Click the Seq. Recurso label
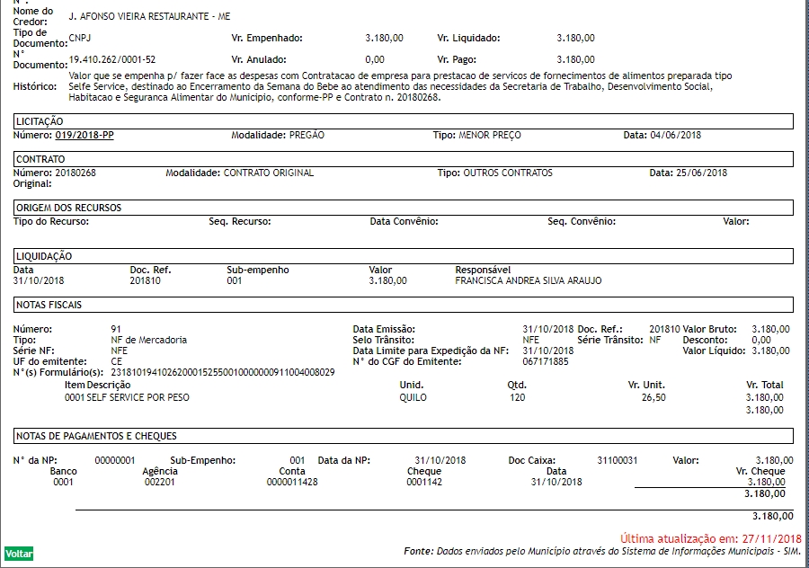Screen dimensions: 809x568 240,221
